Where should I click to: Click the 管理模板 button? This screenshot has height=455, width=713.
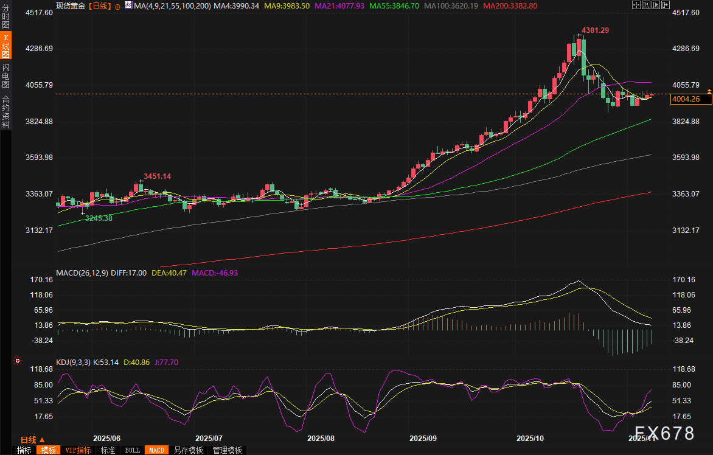(x=227, y=450)
